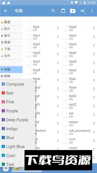Select the vcsa1 file
Image resolution: width=97 pixels, height=173 pixels.
click(79, 148)
